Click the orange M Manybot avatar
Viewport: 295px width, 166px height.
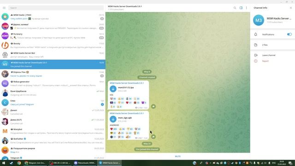5,131
